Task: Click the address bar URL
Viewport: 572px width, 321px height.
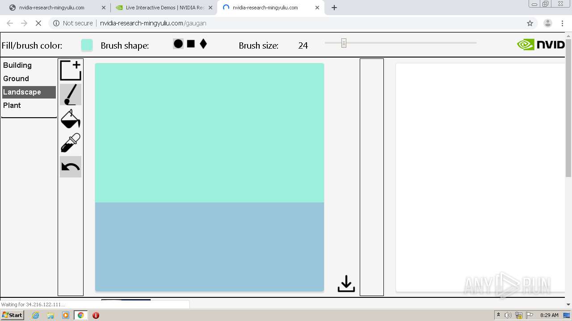Action: tap(153, 23)
